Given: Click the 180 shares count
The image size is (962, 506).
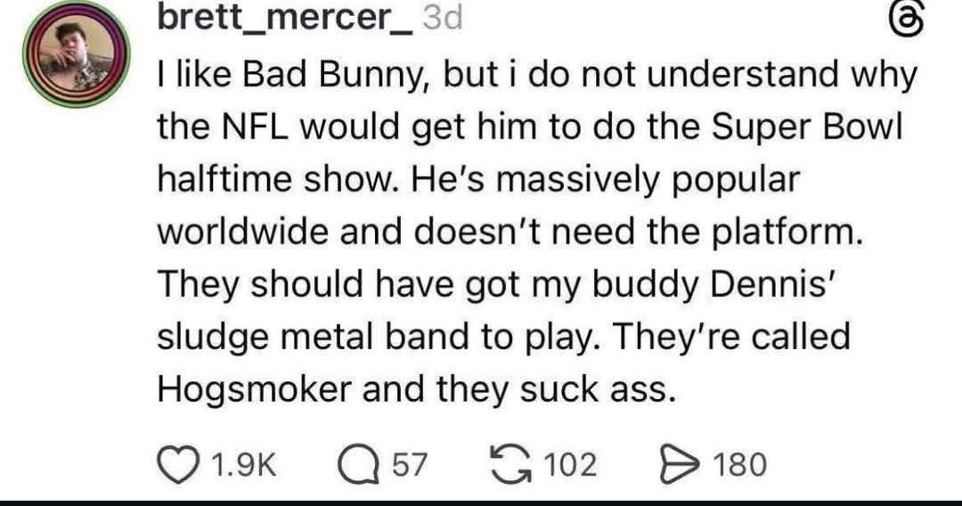Looking at the screenshot, I should 739,464.
